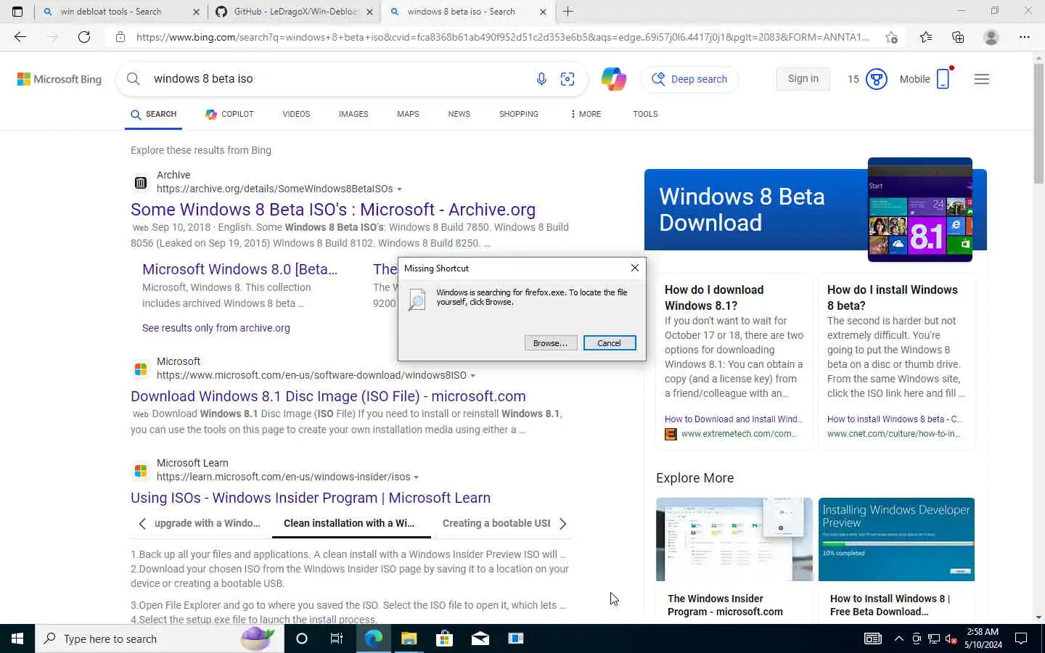Open Cortana circle icon on taskbar
This screenshot has height=653, width=1045.
tap(302, 638)
